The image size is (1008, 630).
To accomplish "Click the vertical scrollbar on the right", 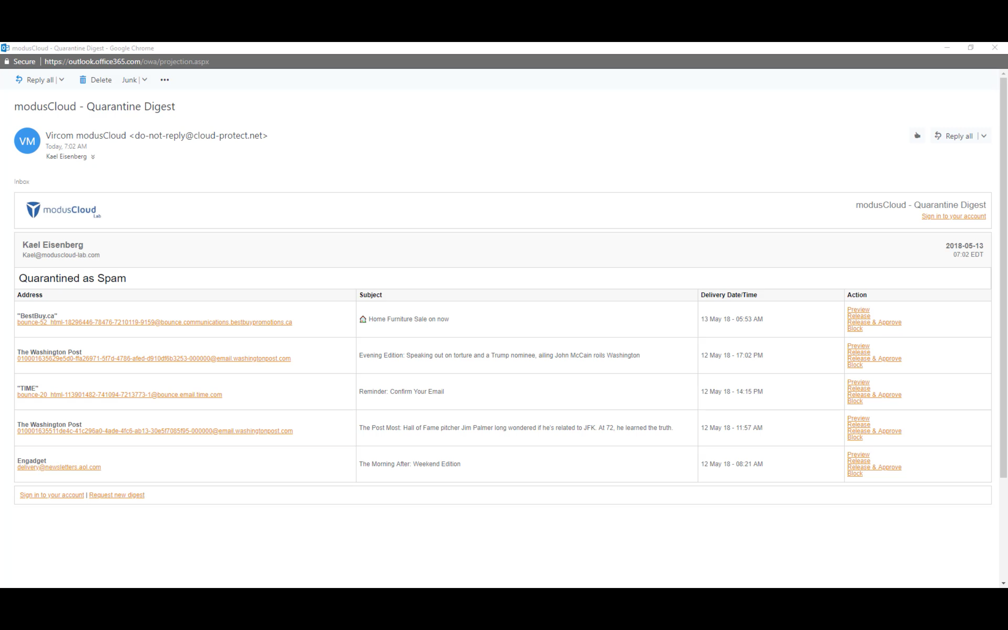I will (1003, 275).
